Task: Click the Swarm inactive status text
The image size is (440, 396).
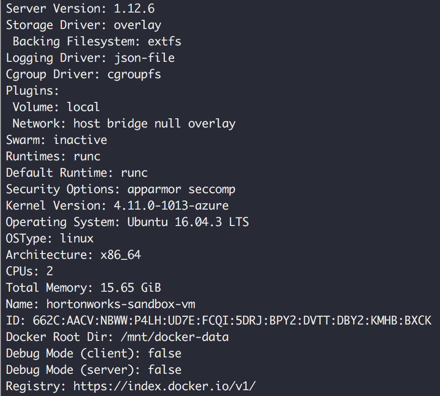Action: pyautogui.click(x=80, y=140)
